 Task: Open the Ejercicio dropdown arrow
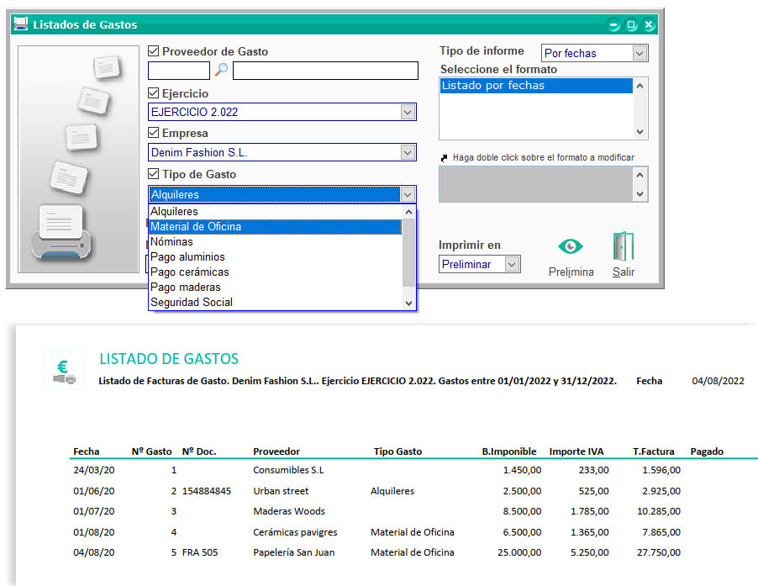coord(408,112)
